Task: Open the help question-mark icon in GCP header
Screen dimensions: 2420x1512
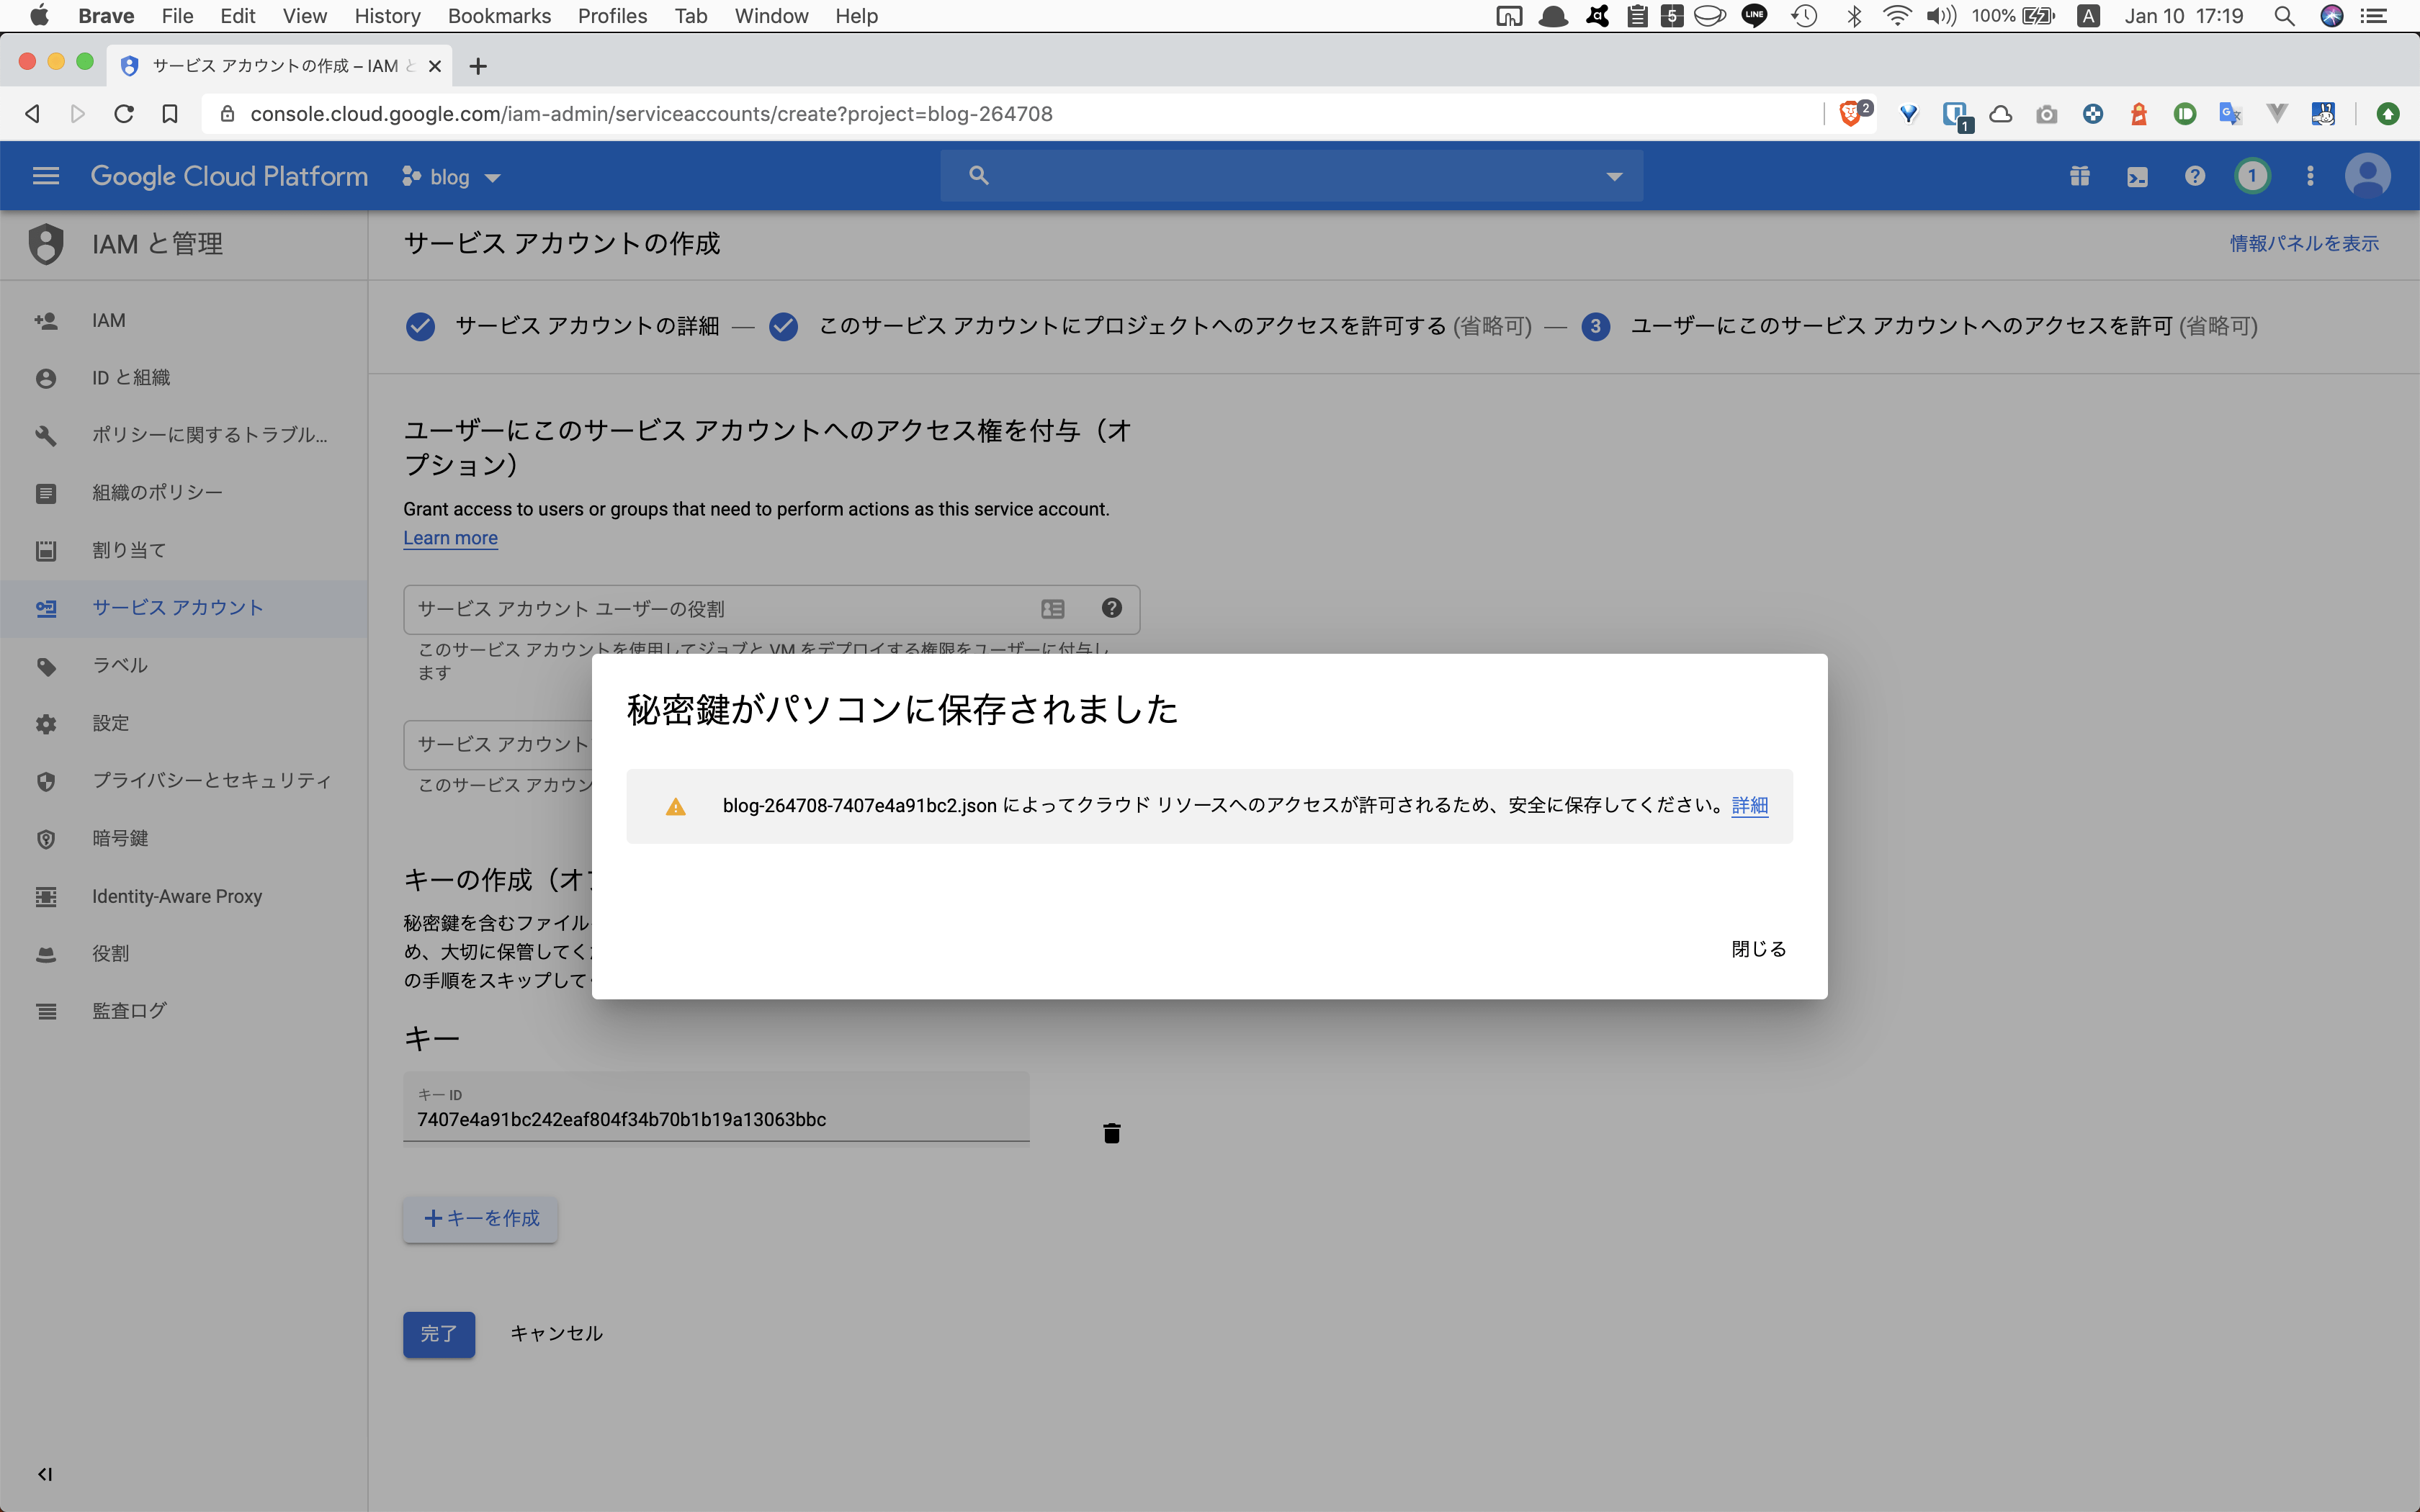Action: [2194, 175]
